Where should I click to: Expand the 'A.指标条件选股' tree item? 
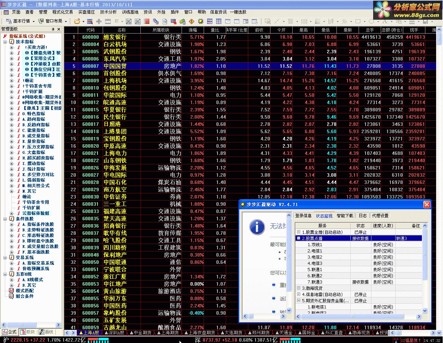[11, 224]
